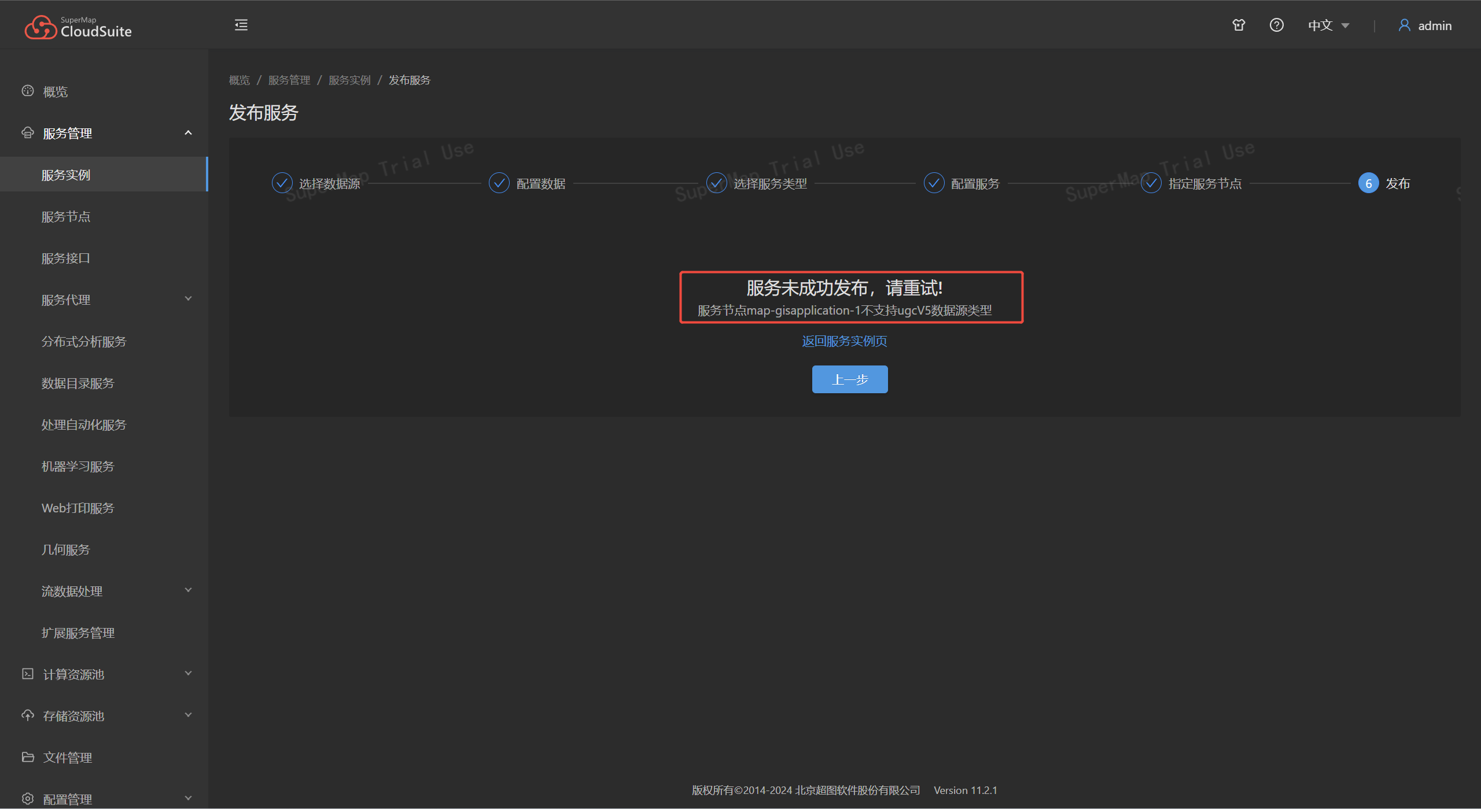Open the theme skin shirt icon
The height and width of the screenshot is (809, 1481).
point(1239,25)
